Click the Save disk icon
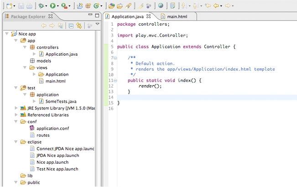This screenshot has width=297, height=187. [x=21, y=6]
